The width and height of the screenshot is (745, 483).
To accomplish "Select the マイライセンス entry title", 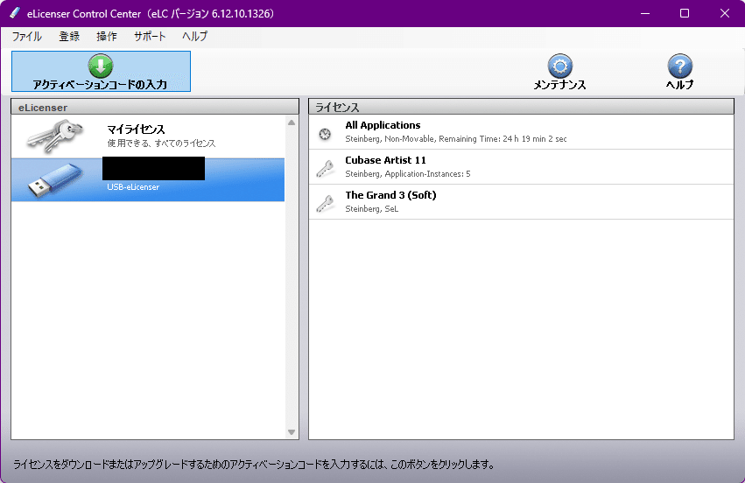I will coord(136,129).
